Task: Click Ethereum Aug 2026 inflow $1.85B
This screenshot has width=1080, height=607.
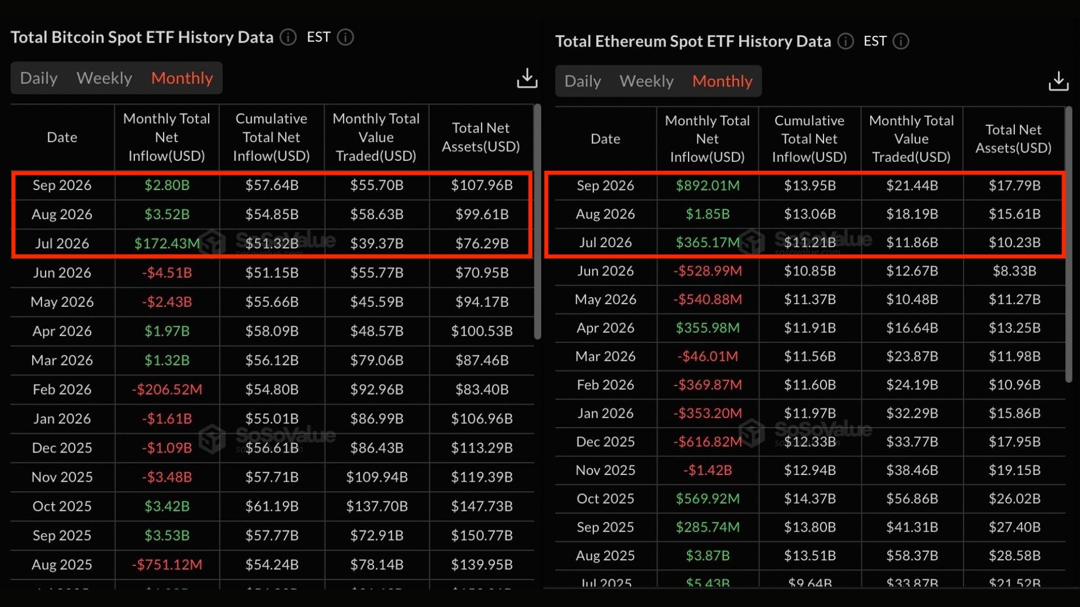Action: click(708, 214)
